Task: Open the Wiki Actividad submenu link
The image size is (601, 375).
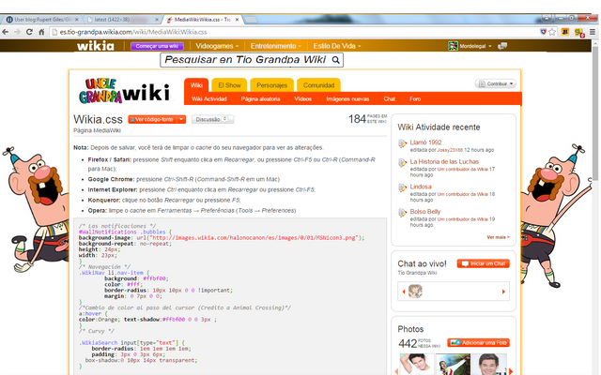Action: (209, 98)
